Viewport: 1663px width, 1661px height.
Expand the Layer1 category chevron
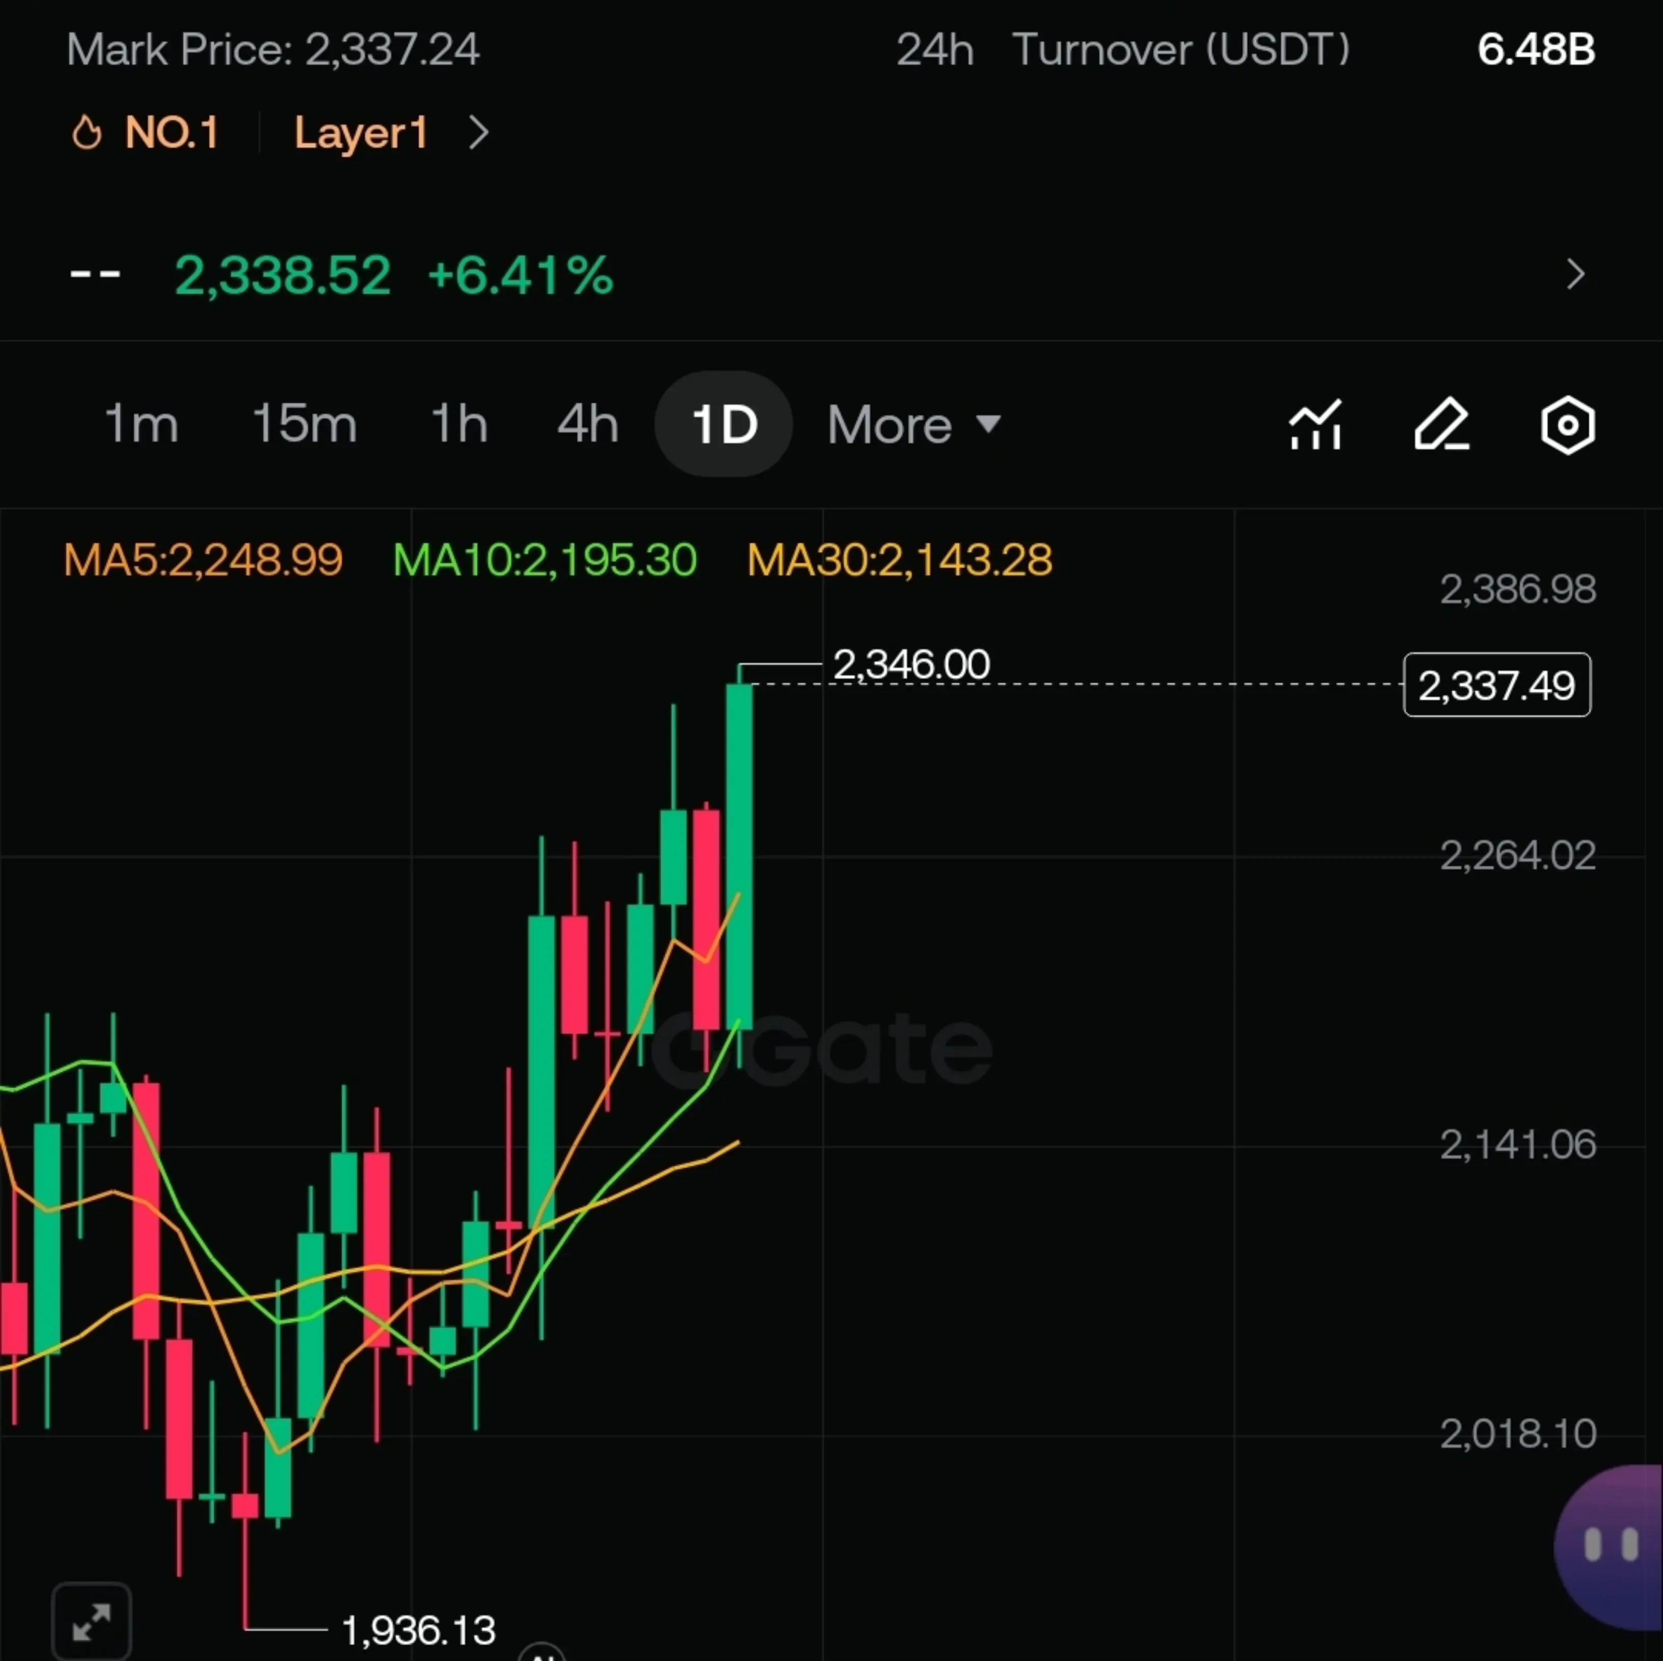478,133
